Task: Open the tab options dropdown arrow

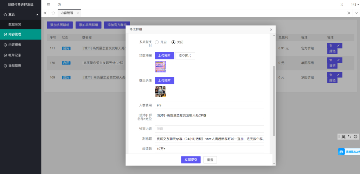Action: coord(356,13)
